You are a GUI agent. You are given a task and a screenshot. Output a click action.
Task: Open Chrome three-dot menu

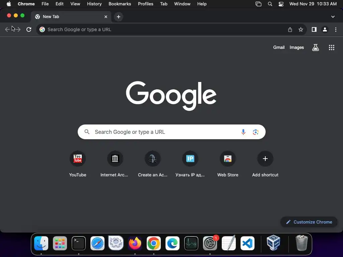(336, 29)
